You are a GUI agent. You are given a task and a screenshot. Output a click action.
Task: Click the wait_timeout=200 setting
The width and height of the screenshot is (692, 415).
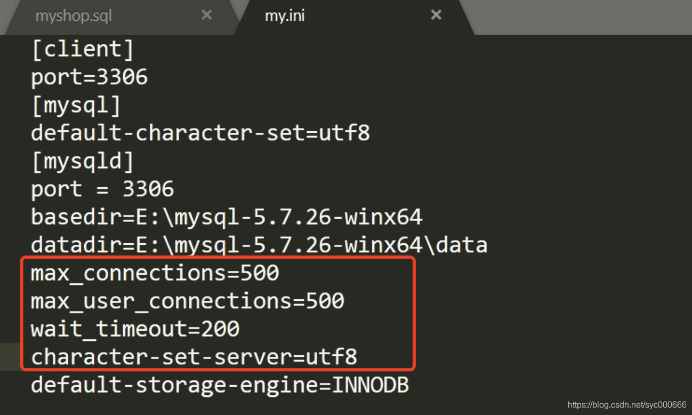(x=134, y=329)
